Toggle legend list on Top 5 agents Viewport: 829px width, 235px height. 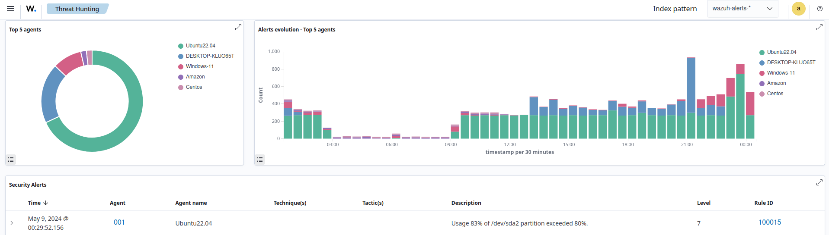click(x=11, y=160)
